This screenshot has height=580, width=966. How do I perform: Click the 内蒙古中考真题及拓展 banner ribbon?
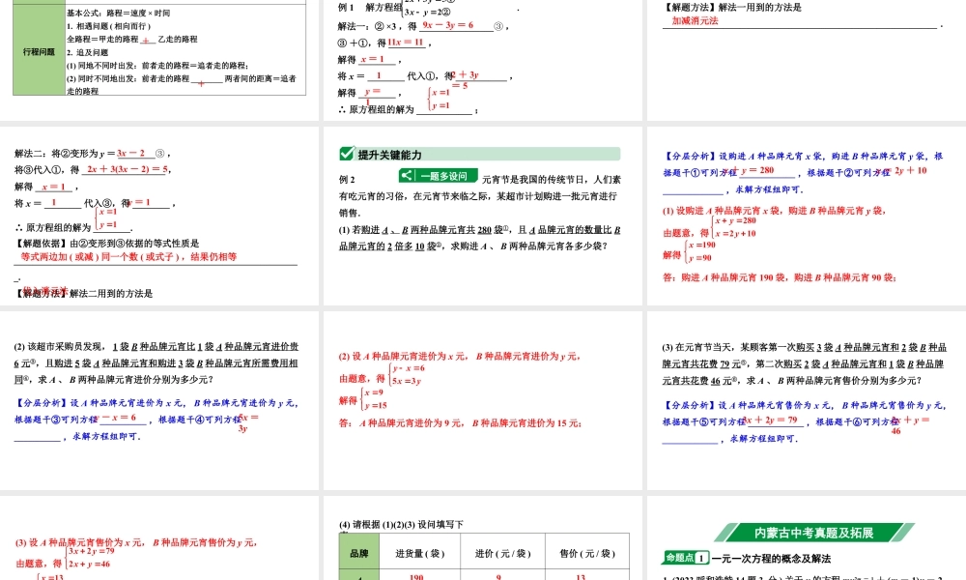pos(812,532)
